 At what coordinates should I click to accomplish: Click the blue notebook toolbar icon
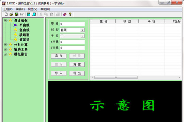[34, 14]
